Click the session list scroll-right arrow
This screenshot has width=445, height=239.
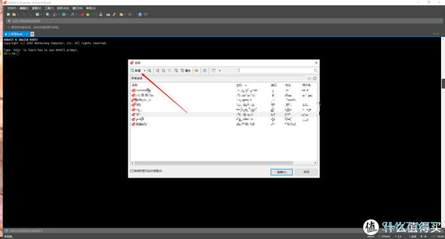pos(315,163)
